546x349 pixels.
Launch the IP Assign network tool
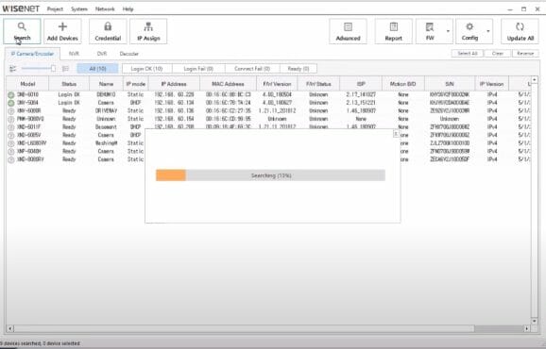[x=148, y=31]
